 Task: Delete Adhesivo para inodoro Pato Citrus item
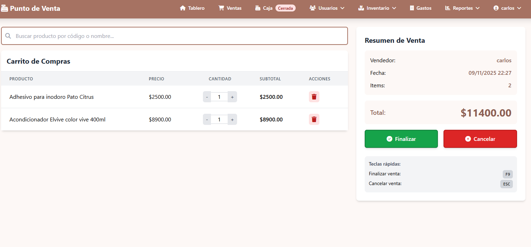click(314, 97)
